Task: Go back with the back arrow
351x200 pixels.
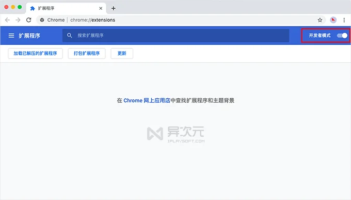Action: click(7, 20)
